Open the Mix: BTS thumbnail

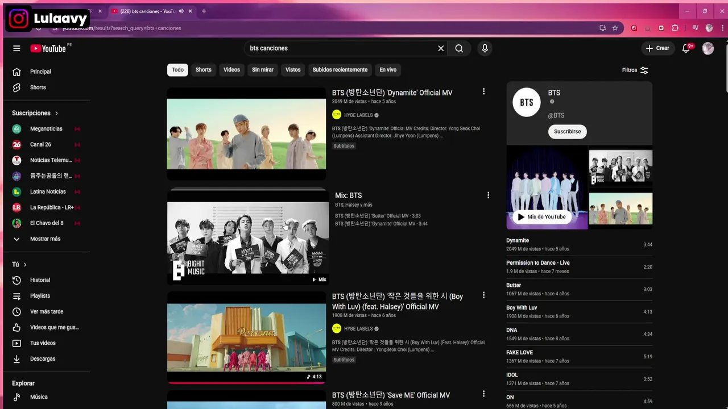pyautogui.click(x=248, y=237)
